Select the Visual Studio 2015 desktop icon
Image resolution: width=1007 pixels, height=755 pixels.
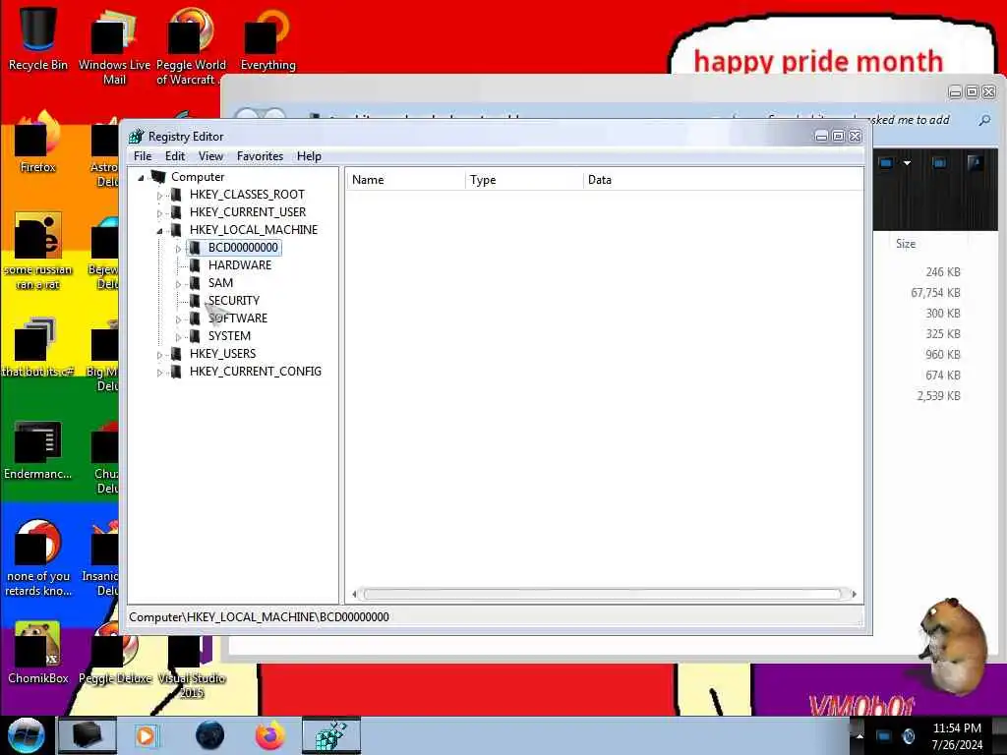tap(192, 666)
